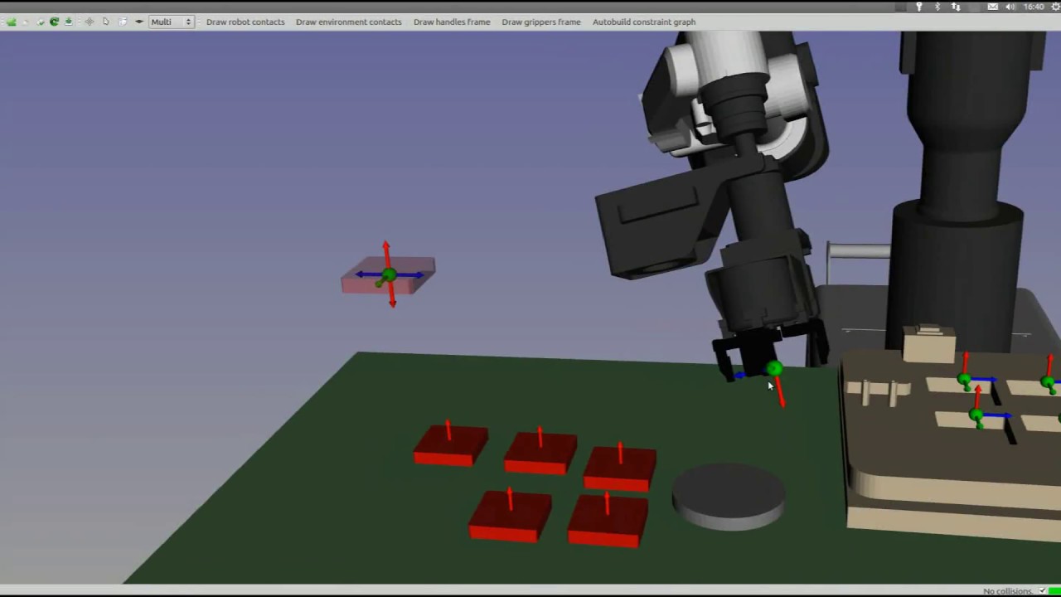
Task: Click Draw handles frame
Action: [x=452, y=22]
